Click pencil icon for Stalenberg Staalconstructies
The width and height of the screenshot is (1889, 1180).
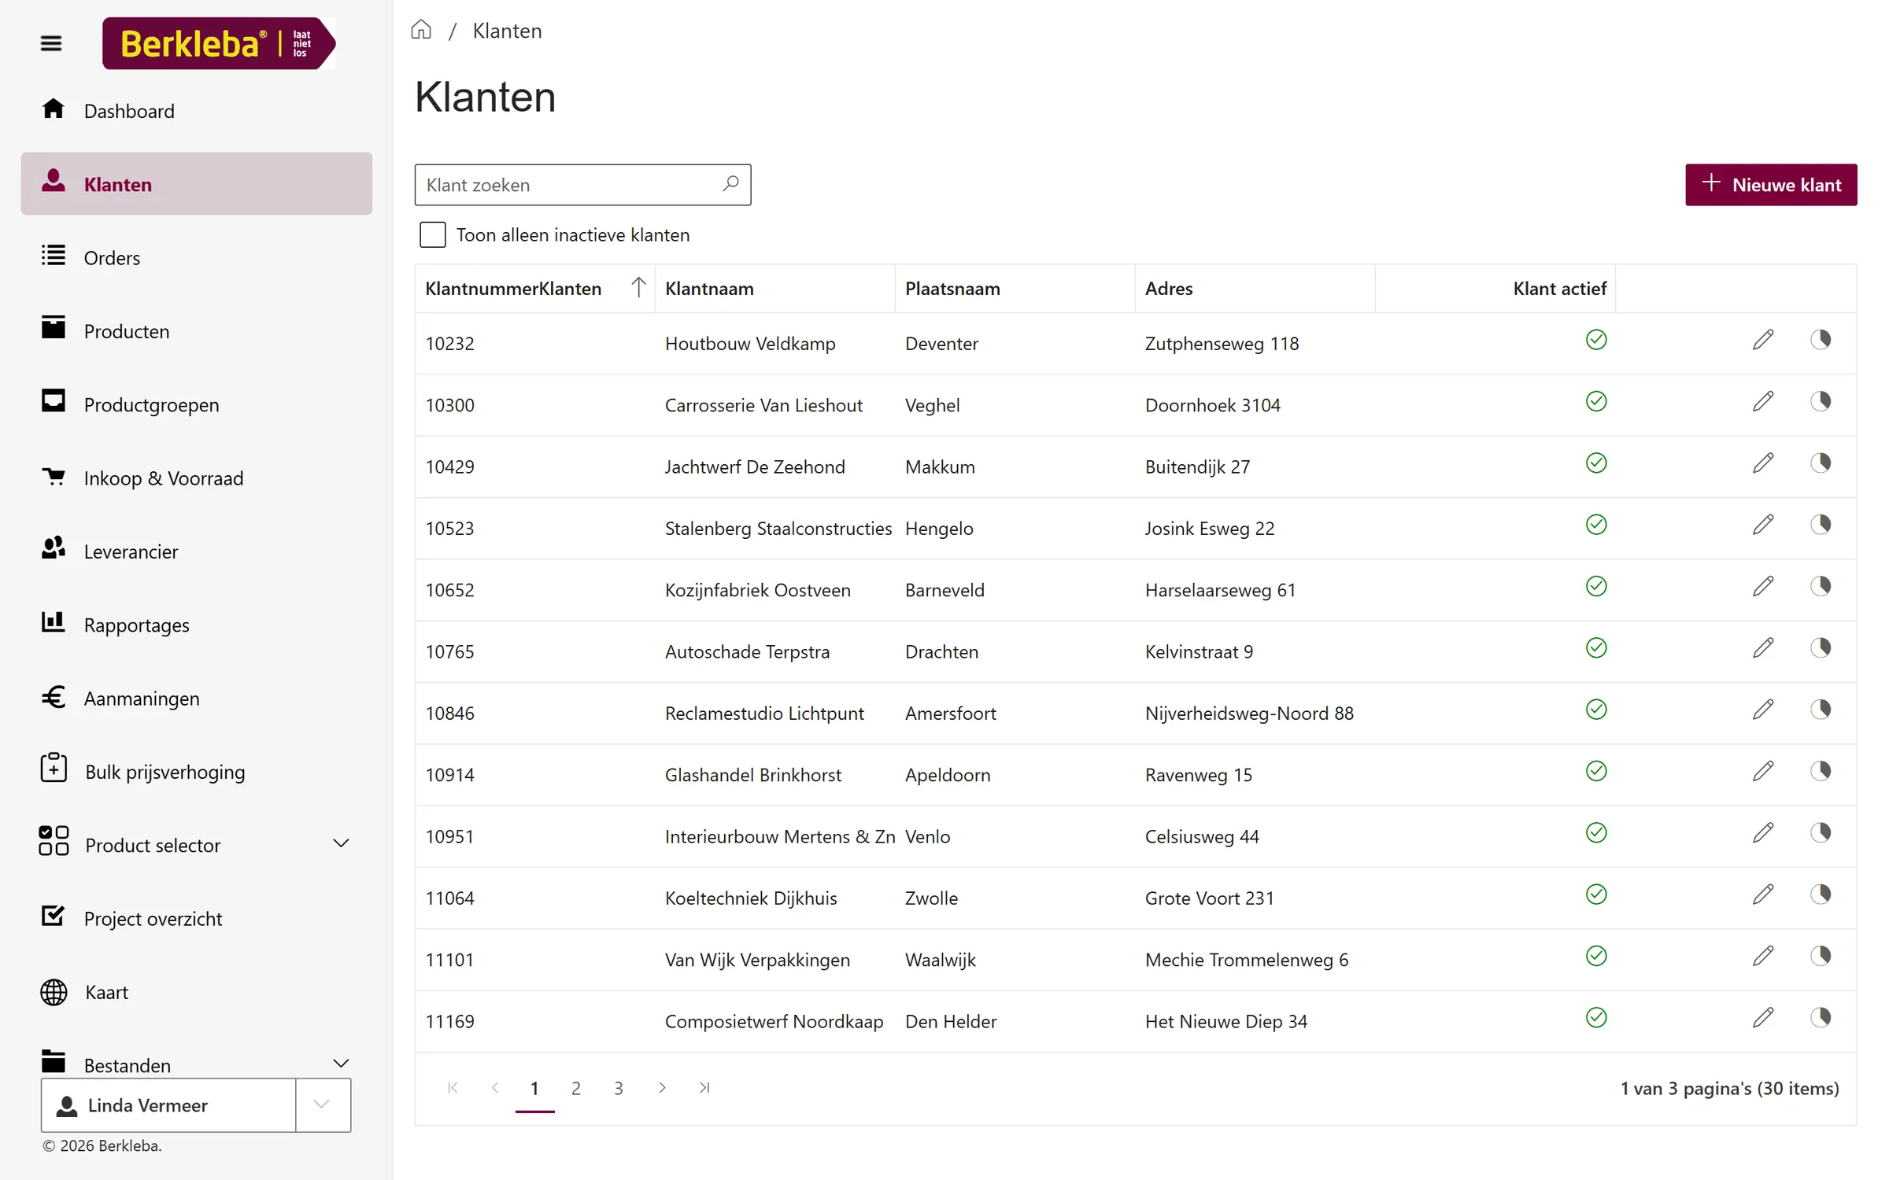point(1763,525)
